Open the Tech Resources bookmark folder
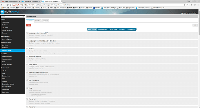Screen dimensions: 200x108 coord(60,8)
